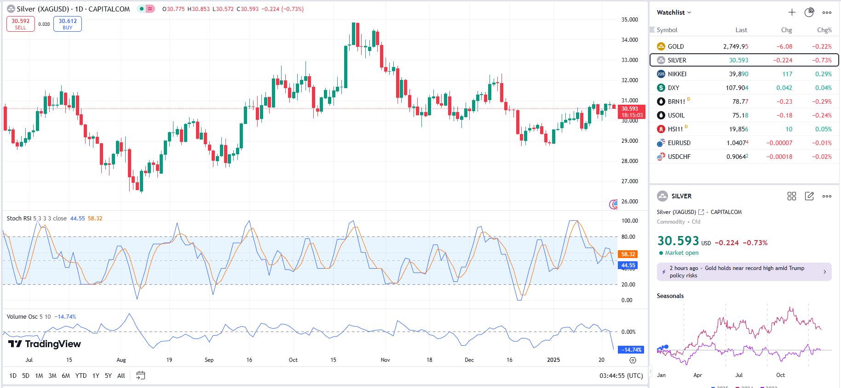Expand the Gold holds near record news item

[x=744, y=272]
